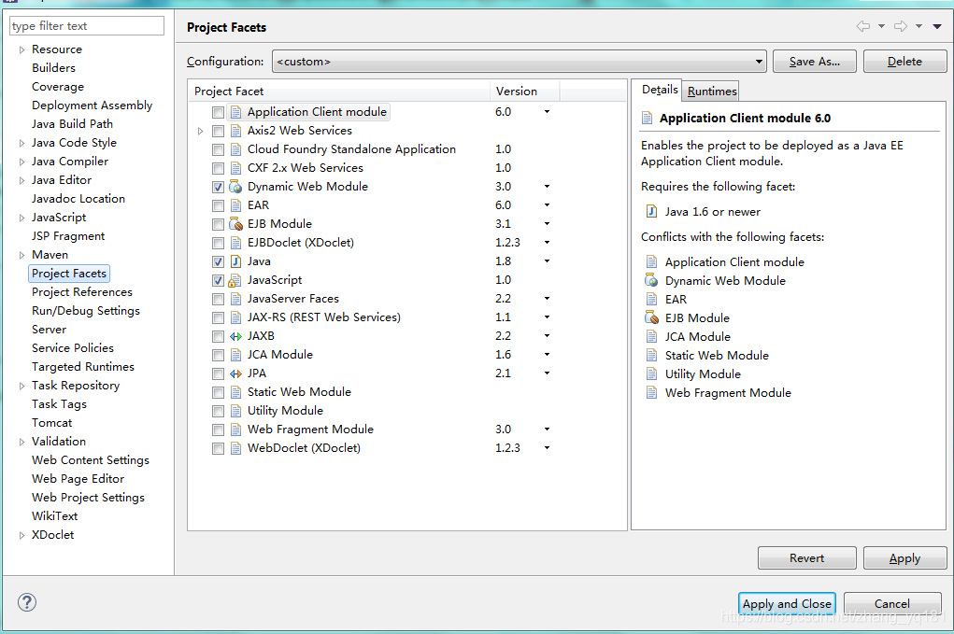Expand the Resource tree node
The image size is (954, 634).
coord(21,49)
